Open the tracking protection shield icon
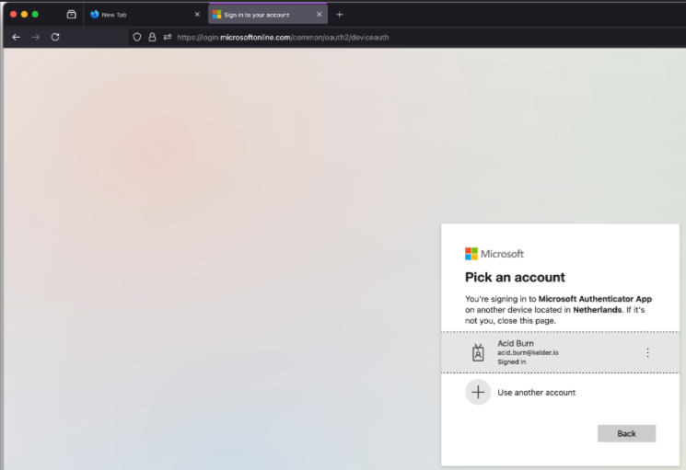This screenshot has width=686, height=470. pos(137,37)
